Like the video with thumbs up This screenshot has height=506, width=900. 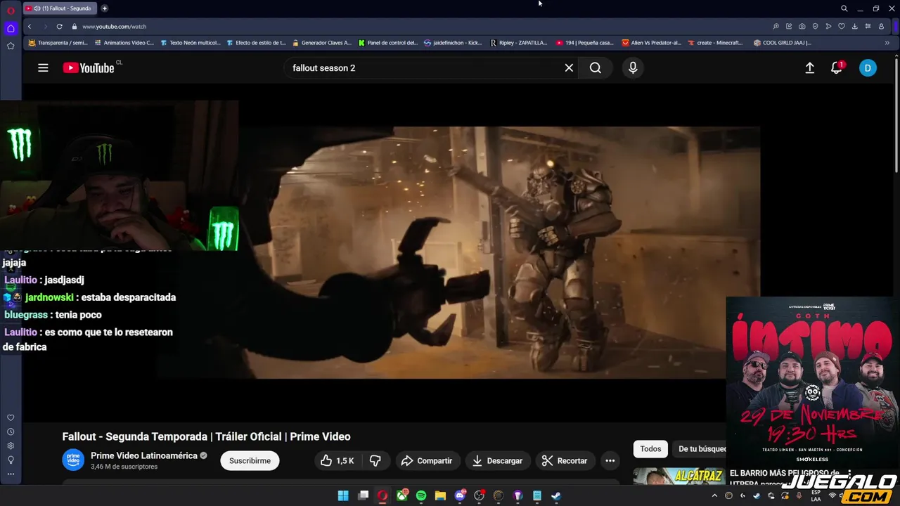(x=337, y=461)
